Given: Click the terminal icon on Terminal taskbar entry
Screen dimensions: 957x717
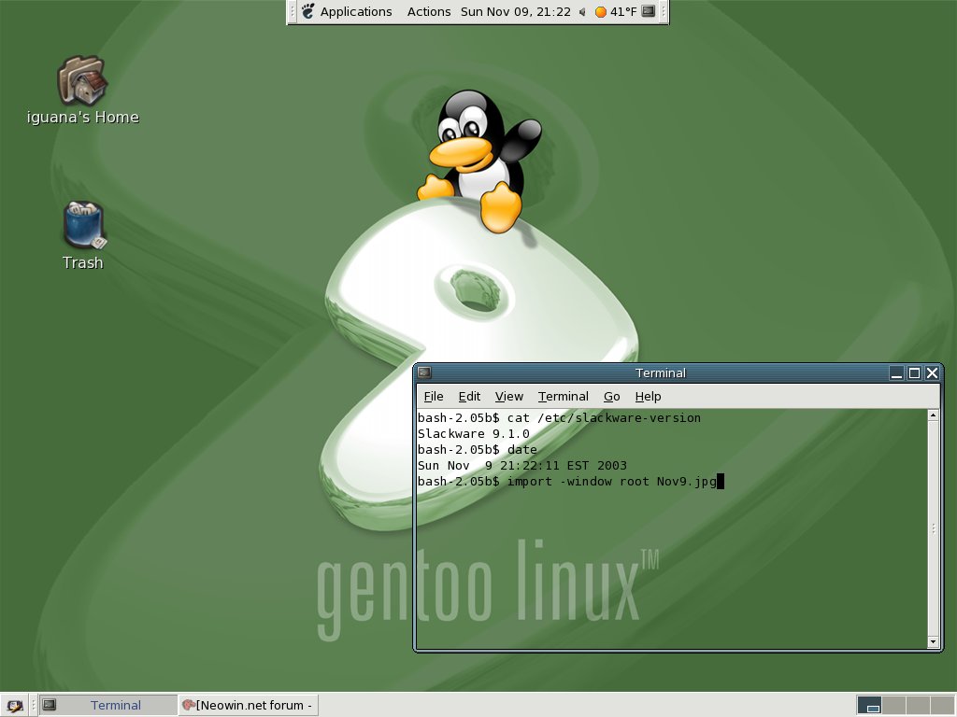Looking at the screenshot, I should coord(50,705).
